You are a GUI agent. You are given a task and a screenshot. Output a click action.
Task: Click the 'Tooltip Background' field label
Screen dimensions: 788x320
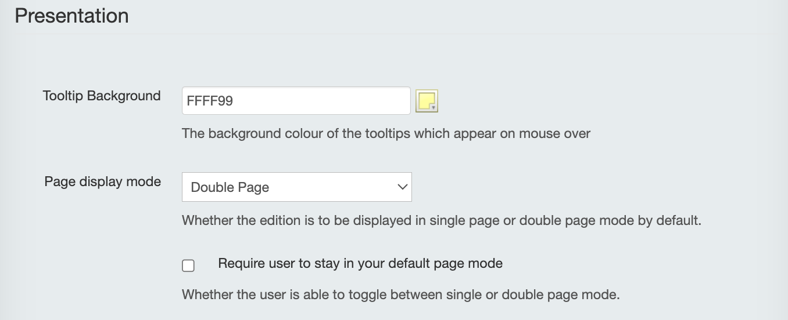[x=102, y=96]
